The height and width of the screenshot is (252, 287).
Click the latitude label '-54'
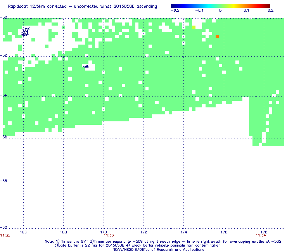(x=3, y=95)
